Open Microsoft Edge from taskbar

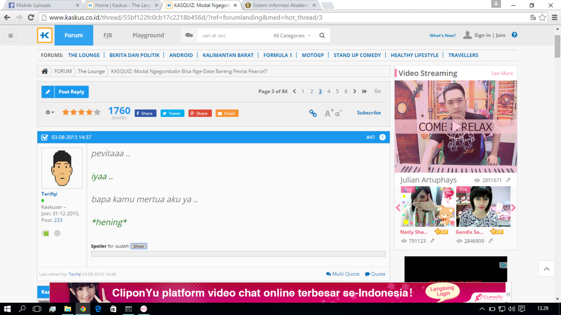pos(98,309)
